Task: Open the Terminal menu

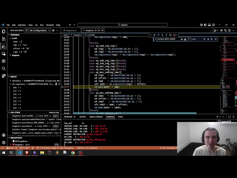Action: [x=50, y=25]
